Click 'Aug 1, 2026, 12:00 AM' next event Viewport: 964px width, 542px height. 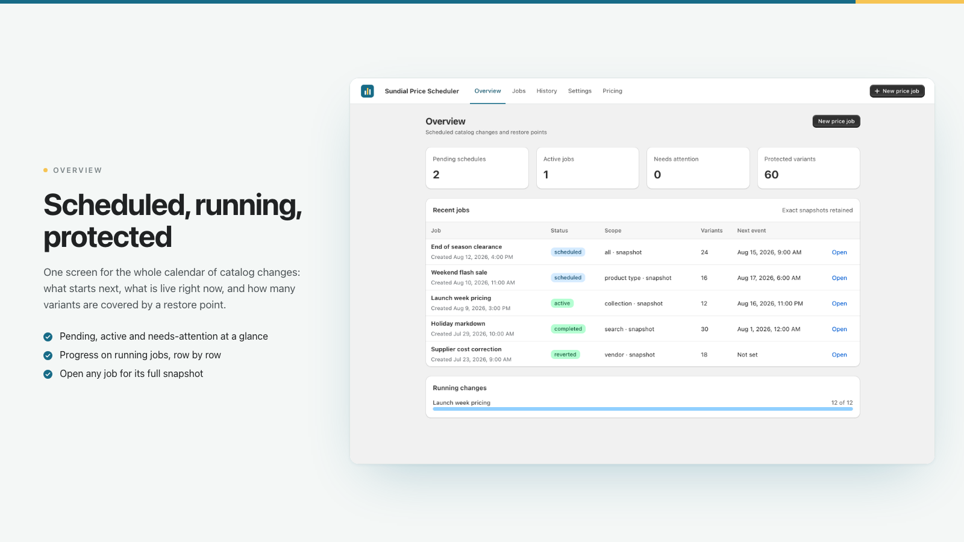pyautogui.click(x=769, y=329)
